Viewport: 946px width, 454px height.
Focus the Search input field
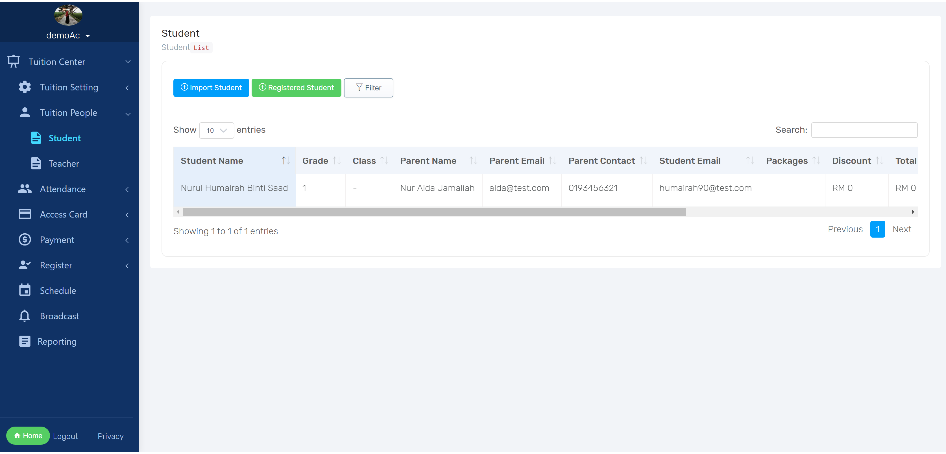864,130
